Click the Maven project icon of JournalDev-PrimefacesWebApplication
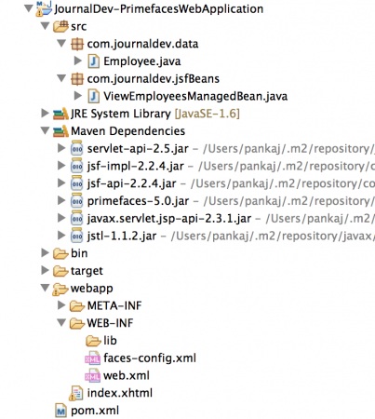 (44, 8)
